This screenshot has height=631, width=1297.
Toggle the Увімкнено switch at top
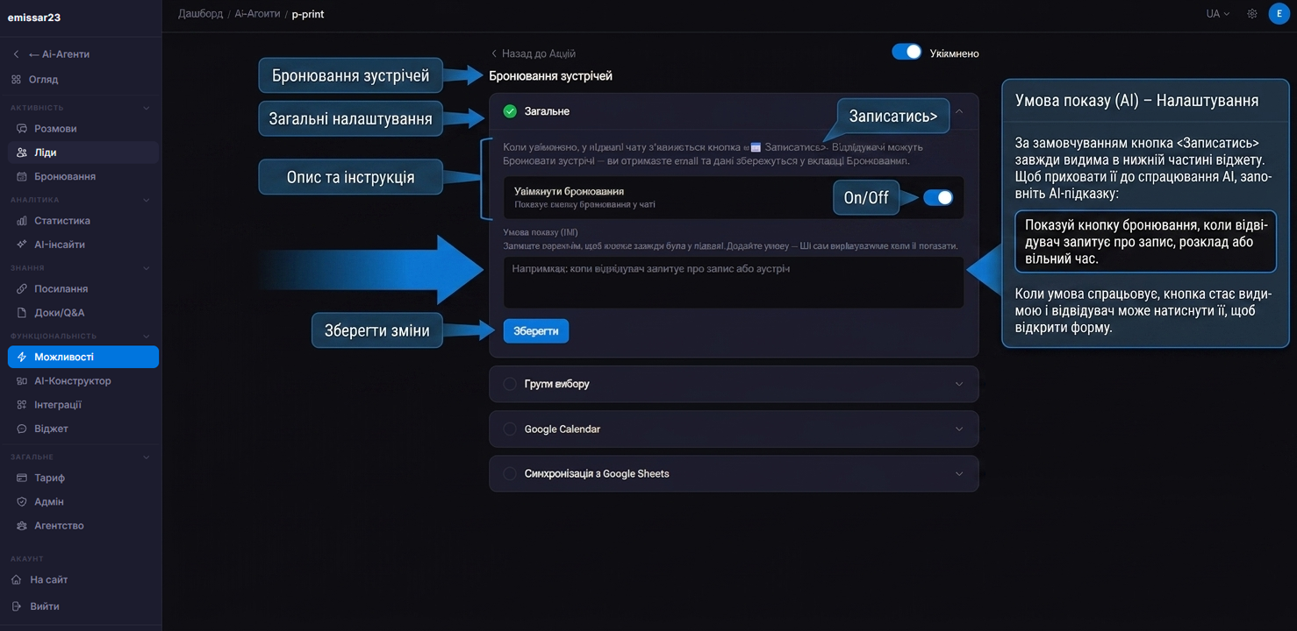coord(906,52)
